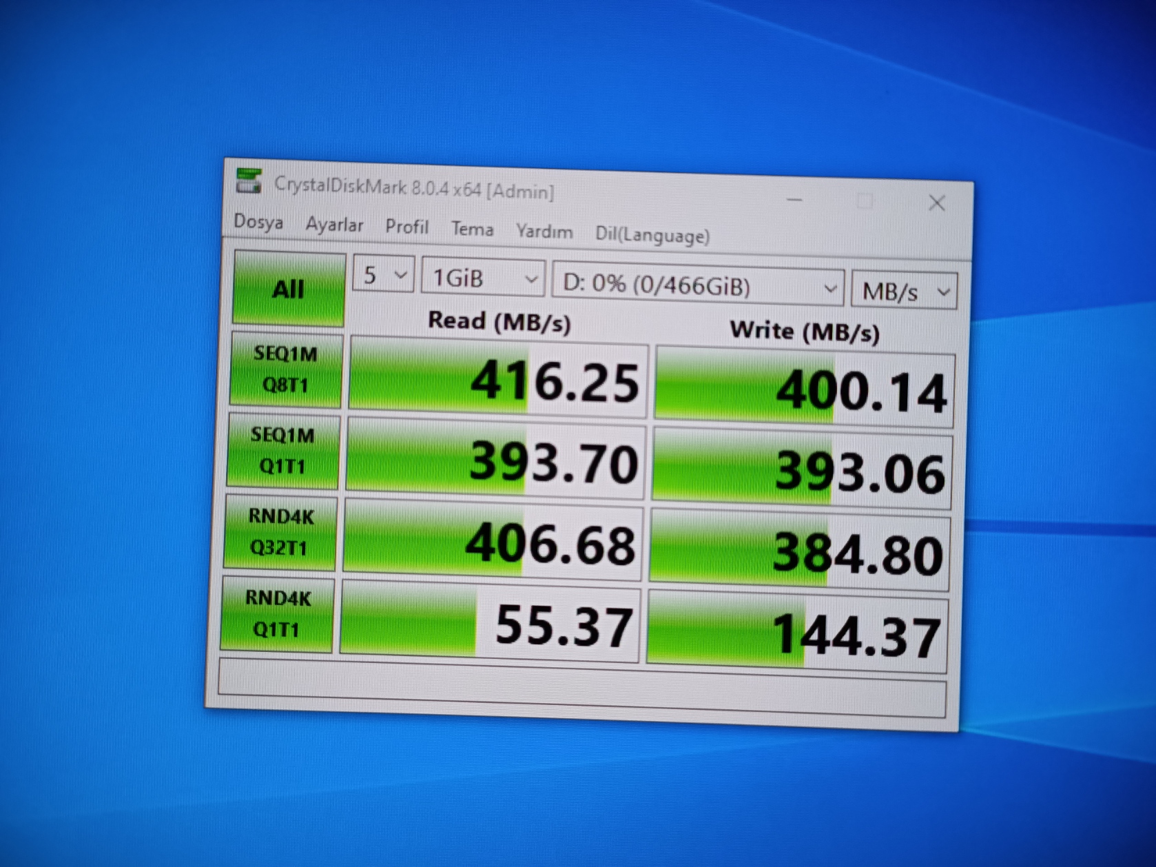
Task: Start the SEQ1M Q1T1 test
Action: 282,451
